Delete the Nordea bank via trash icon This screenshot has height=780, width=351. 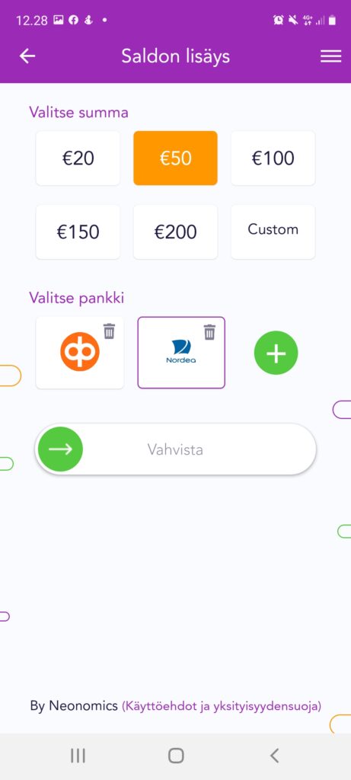click(210, 332)
